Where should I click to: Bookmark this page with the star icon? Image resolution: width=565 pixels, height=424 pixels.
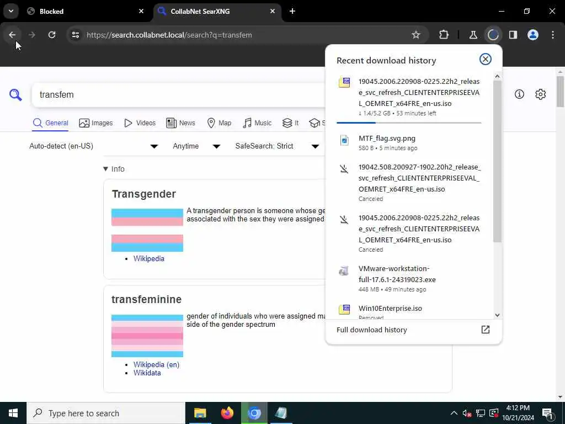click(x=416, y=35)
